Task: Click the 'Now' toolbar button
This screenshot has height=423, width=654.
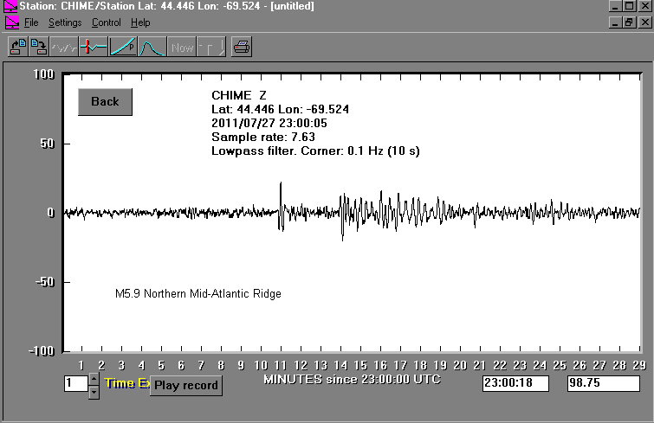Action: [x=182, y=48]
